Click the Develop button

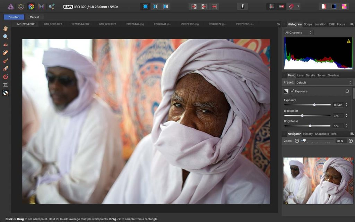click(x=14, y=17)
